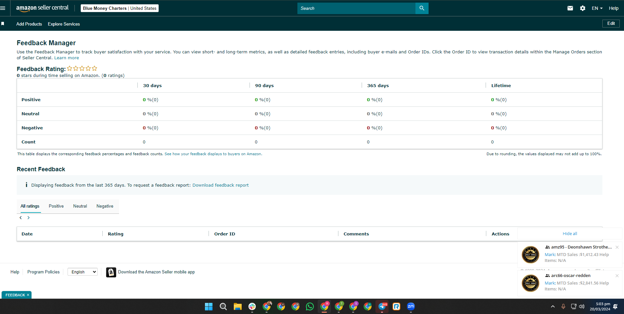Open arc66-oscar-redden notification message
The image size is (624, 314).
tap(570, 283)
